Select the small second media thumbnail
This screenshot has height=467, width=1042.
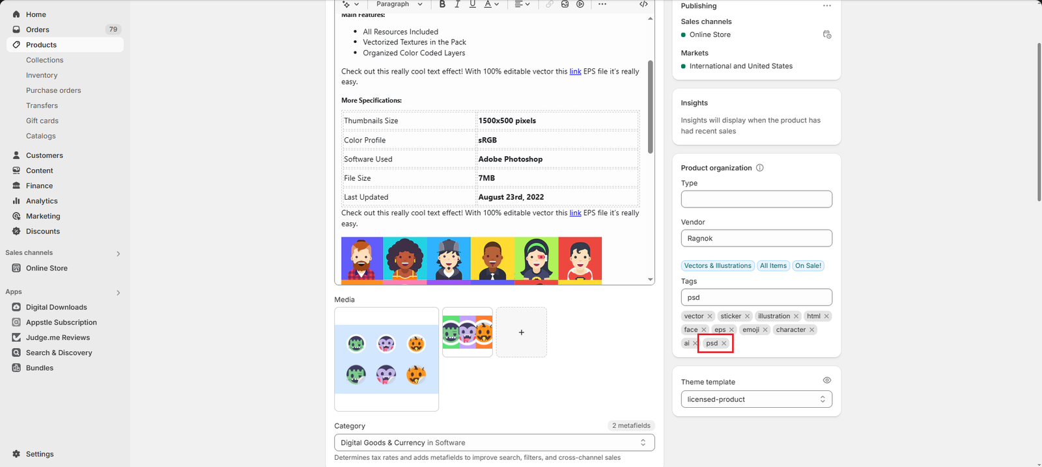pyautogui.click(x=468, y=332)
